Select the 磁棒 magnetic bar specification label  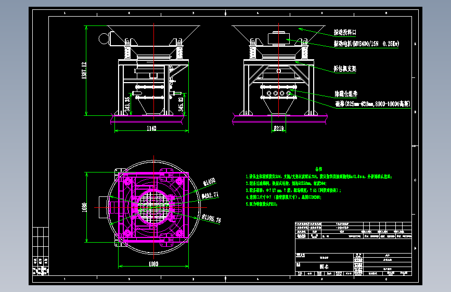373,104
